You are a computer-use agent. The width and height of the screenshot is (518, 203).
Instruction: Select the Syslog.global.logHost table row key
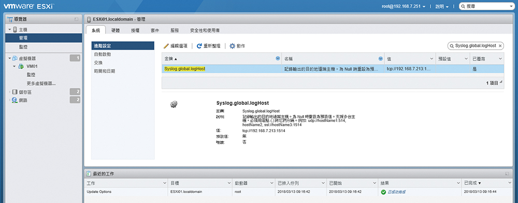(185, 69)
